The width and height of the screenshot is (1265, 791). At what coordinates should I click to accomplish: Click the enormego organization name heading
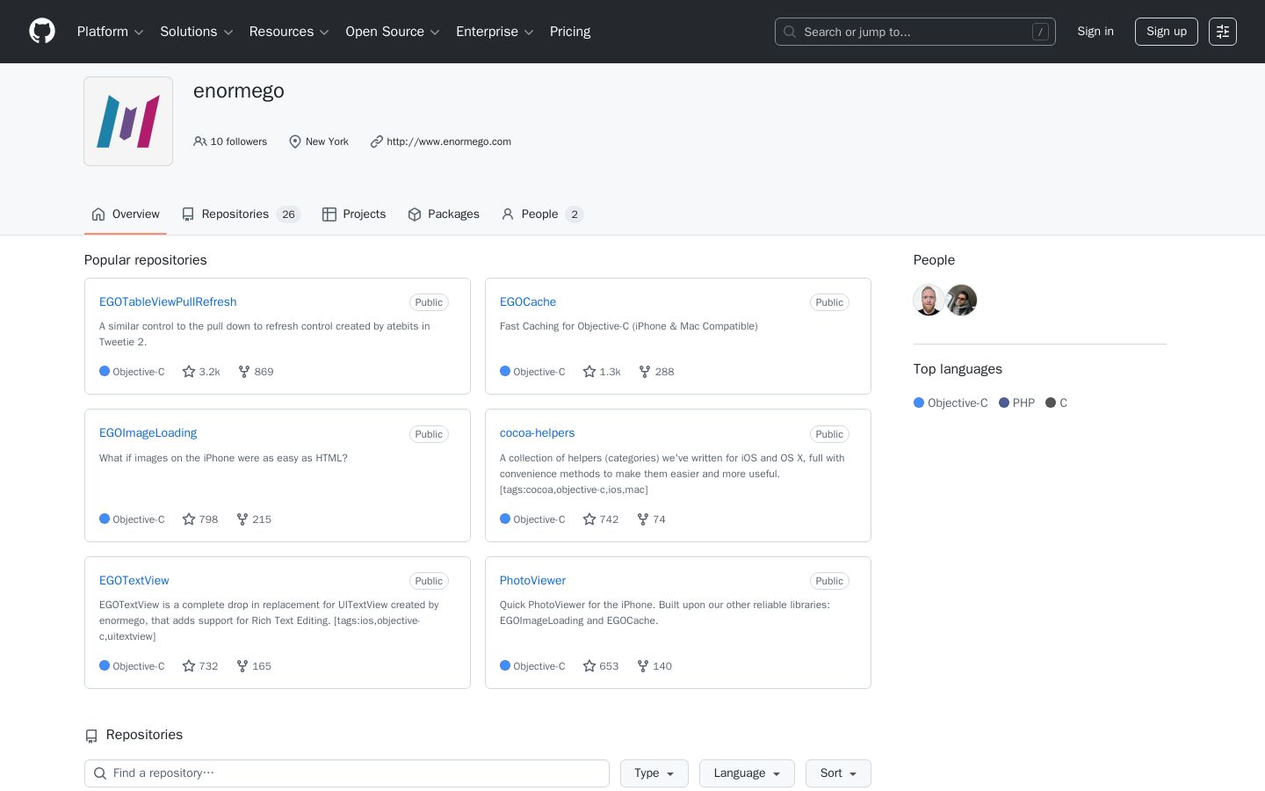[239, 91]
